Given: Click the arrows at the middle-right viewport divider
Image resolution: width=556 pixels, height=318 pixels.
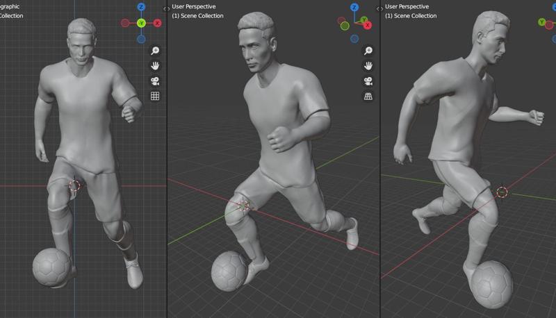Looking at the screenshot, I should coord(379,9).
